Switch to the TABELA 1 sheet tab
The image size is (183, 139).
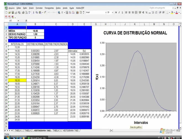click(18, 130)
